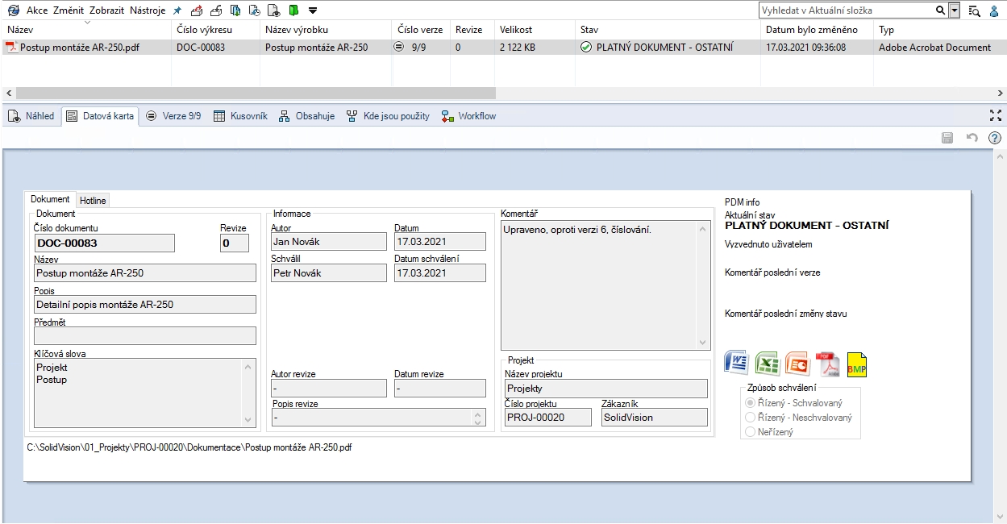1007x524 pixels.
Task: Open the advanced search list icon
Action: (x=974, y=10)
